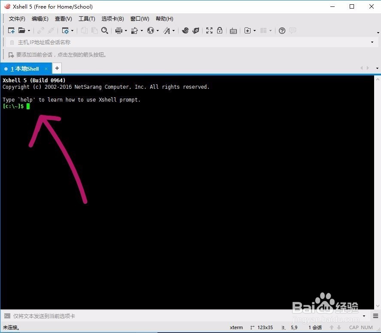Click the Find magnifier icon
This screenshot has width=381, height=333.
click(105, 30)
